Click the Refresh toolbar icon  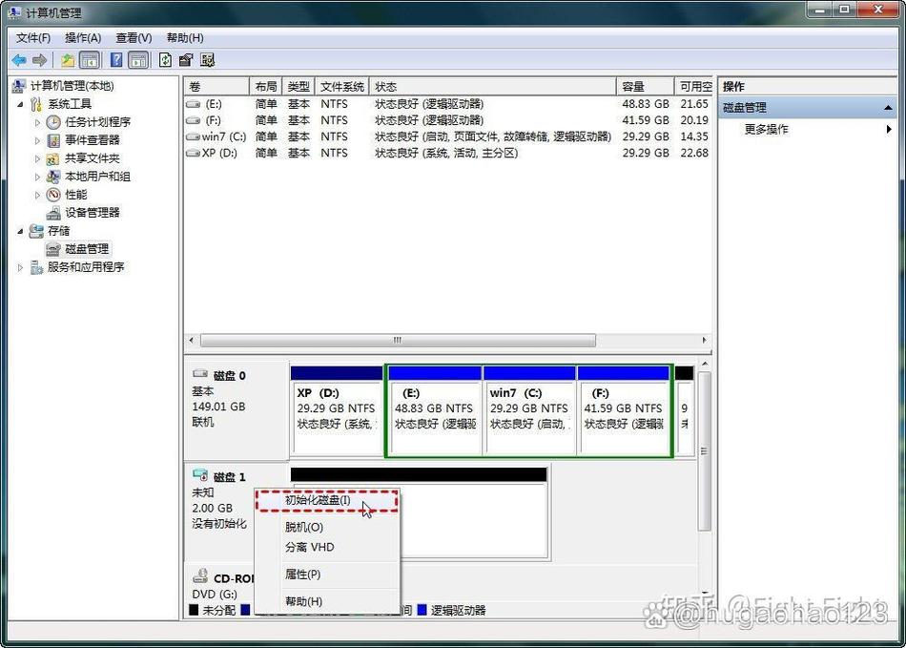(x=165, y=59)
